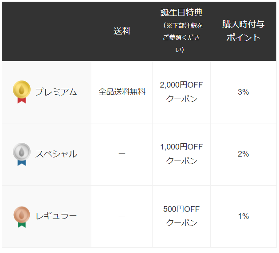Screen dimensions: 279x253
Task: Select the プレミアム rank label
Action: 56,92
